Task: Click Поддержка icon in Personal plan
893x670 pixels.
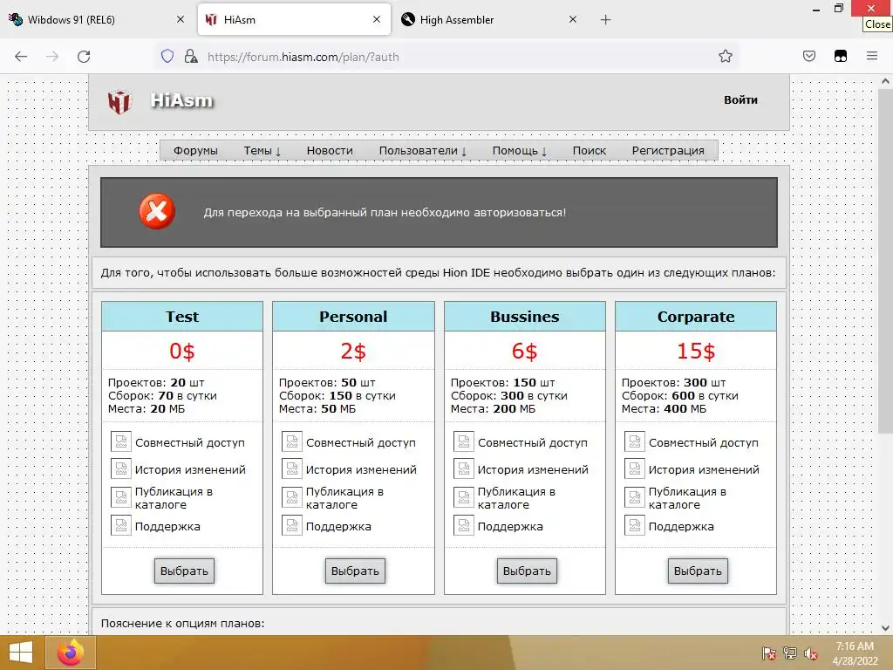Action: coord(292,525)
